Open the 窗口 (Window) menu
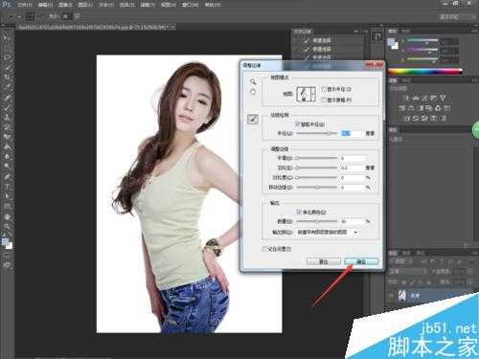 click(191, 5)
